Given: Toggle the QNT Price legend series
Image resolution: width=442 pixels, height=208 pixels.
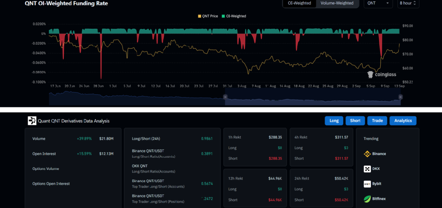Looking at the screenshot, I should (208, 16).
